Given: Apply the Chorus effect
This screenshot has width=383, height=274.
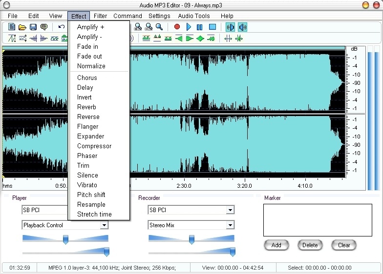Looking at the screenshot, I should click(99, 78).
